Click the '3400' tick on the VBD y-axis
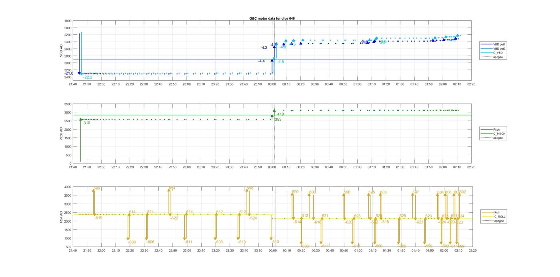This screenshot has height=277, width=560. click(68, 77)
